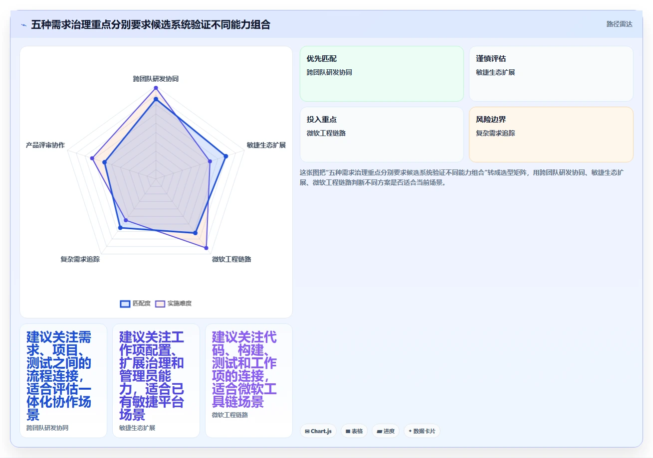This screenshot has height=458, width=653.
Task: Click 复杂需求追踪 text in 风险边界 card
Action: (x=495, y=133)
